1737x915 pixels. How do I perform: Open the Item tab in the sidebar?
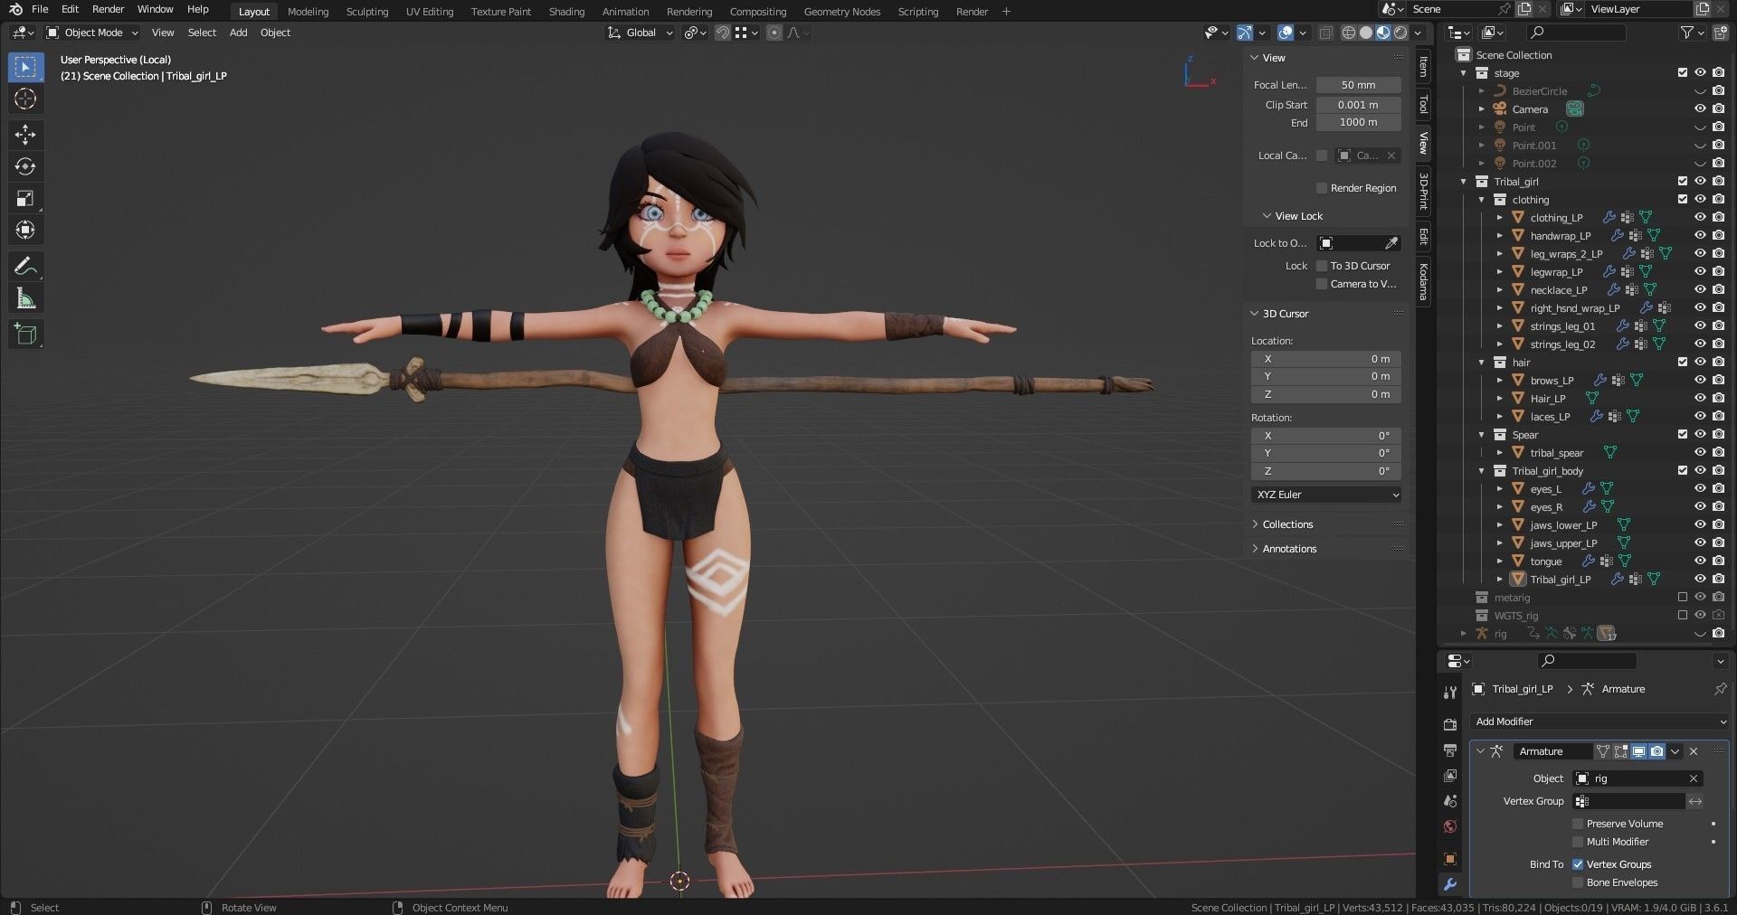pyautogui.click(x=1423, y=67)
